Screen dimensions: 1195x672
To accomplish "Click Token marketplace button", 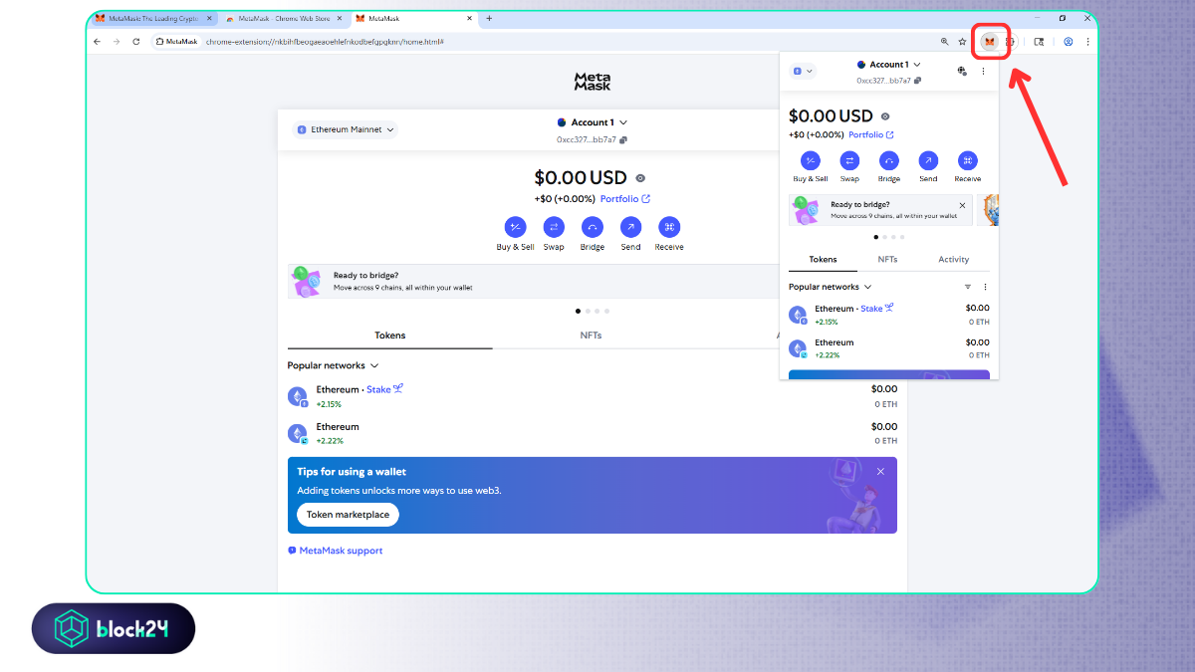I will pyautogui.click(x=348, y=515).
